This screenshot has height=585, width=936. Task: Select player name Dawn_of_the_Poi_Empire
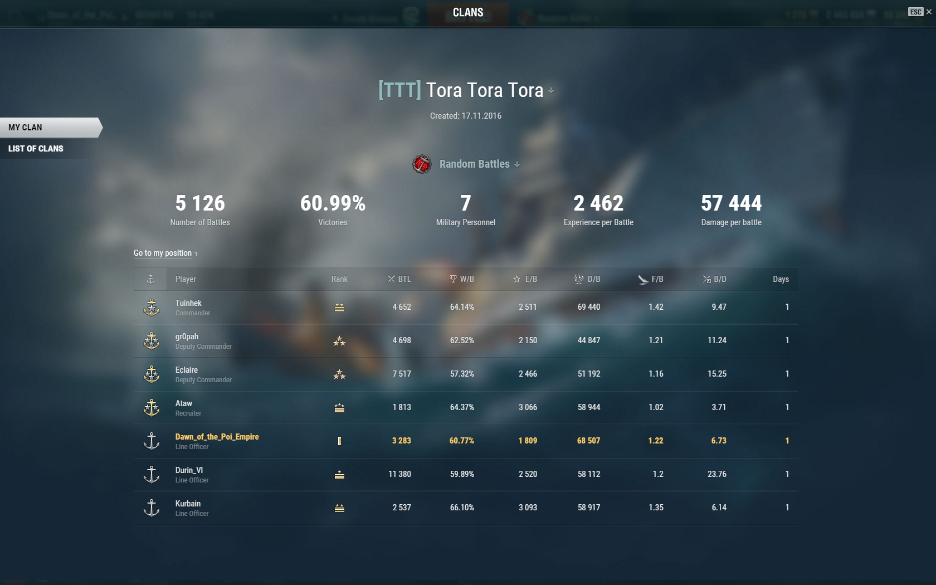[217, 437]
